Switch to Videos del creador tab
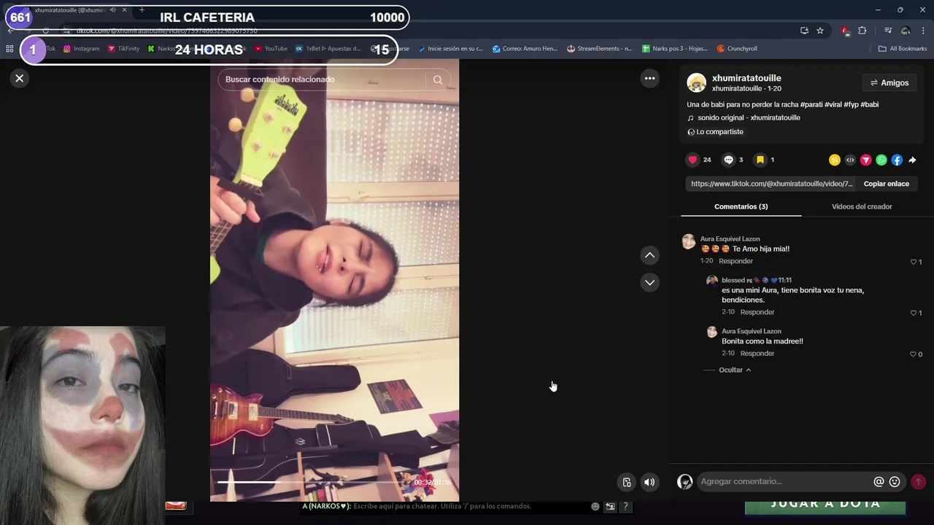Viewport: 934px width, 525px height. coord(862,206)
